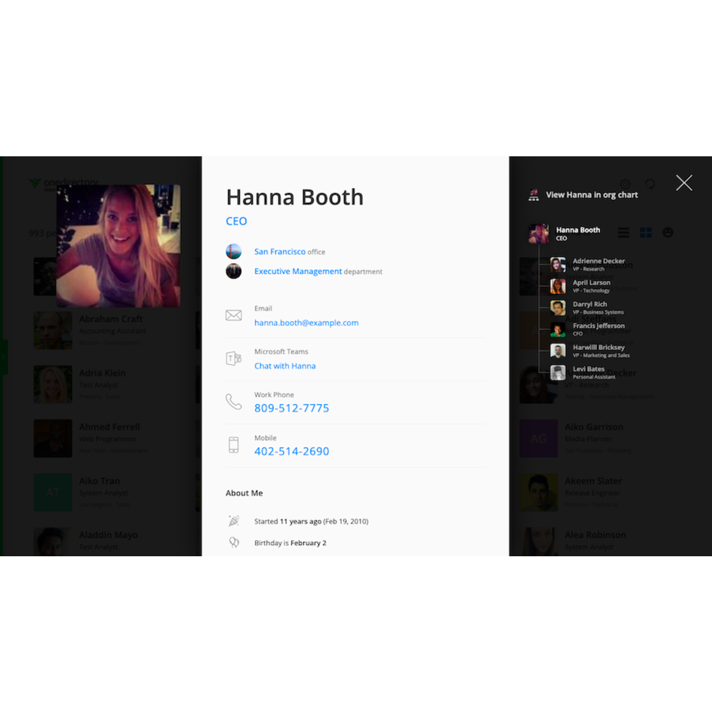The image size is (712, 712).
Task: Open the San Francisco office link
Action: tap(279, 252)
